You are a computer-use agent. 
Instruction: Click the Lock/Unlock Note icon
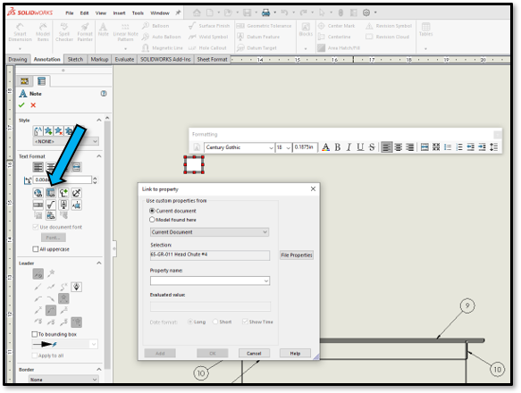pyautogui.click(x=77, y=193)
